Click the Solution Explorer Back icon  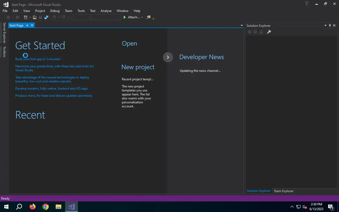click(249, 32)
